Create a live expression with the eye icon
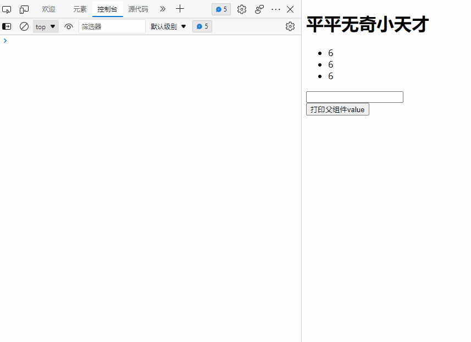The height and width of the screenshot is (342, 471). click(68, 26)
